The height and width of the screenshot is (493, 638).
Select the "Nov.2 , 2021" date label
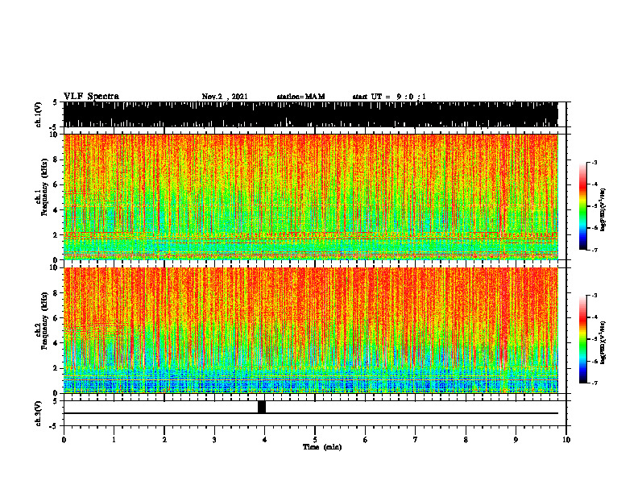pyautogui.click(x=225, y=97)
